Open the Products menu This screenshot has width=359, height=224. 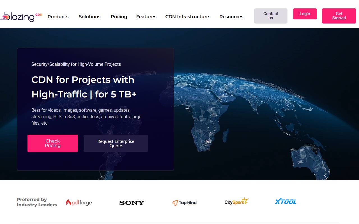click(x=58, y=17)
